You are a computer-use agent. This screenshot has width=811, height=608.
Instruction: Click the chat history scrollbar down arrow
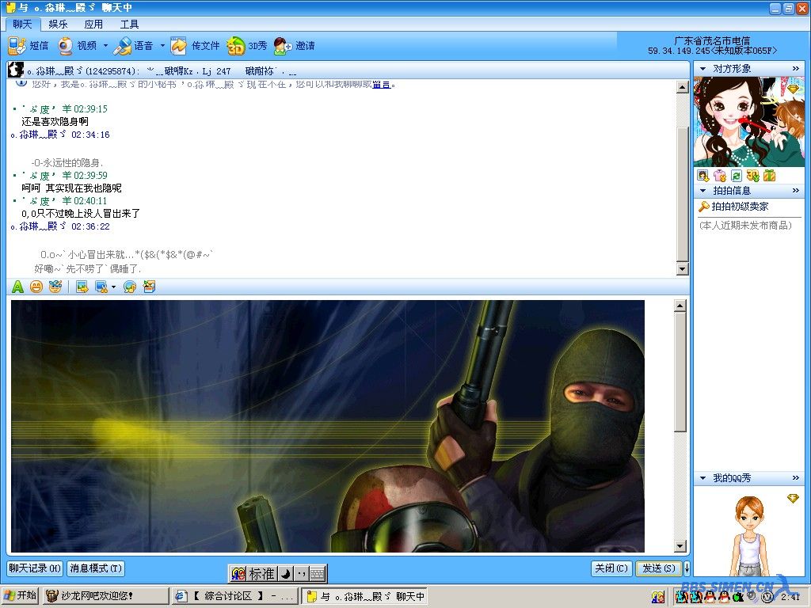click(x=682, y=269)
